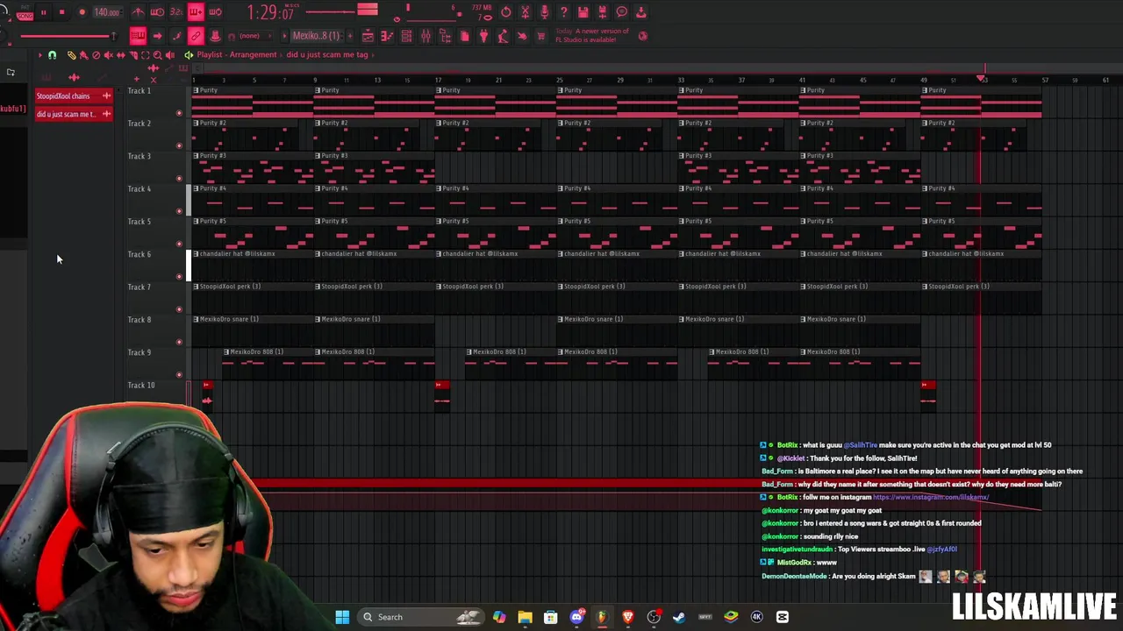Pause playback with the transport pause button
Image resolution: width=1123 pixels, height=631 pixels.
(x=43, y=12)
